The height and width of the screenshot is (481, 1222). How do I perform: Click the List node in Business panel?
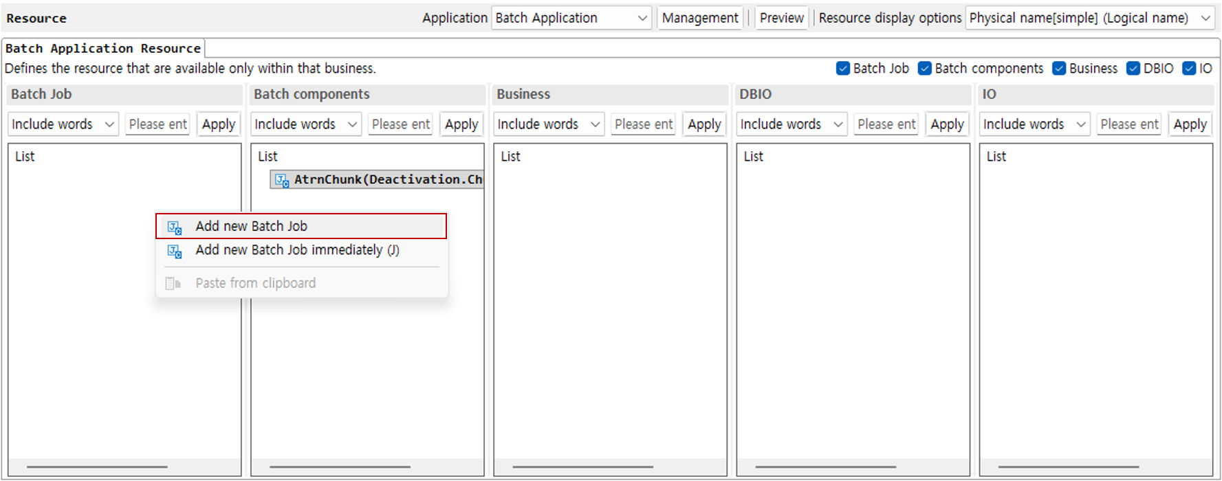510,157
